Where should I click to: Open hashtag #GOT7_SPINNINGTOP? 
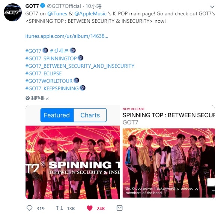pos(51,58)
